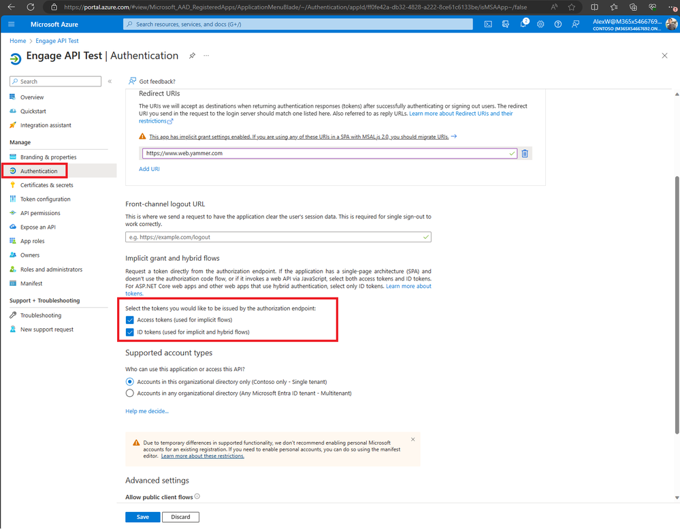Click the migrate URIs arrow icon
This screenshot has width=680, height=529.
pos(454,136)
